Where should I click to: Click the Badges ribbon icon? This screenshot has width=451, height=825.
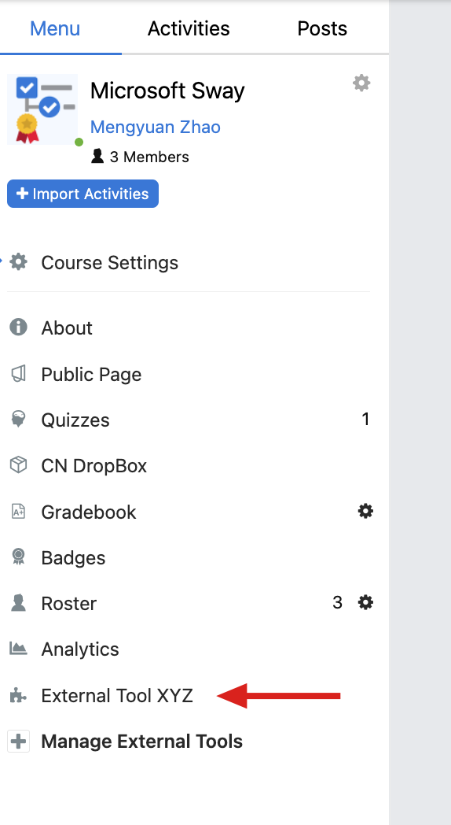(x=18, y=557)
